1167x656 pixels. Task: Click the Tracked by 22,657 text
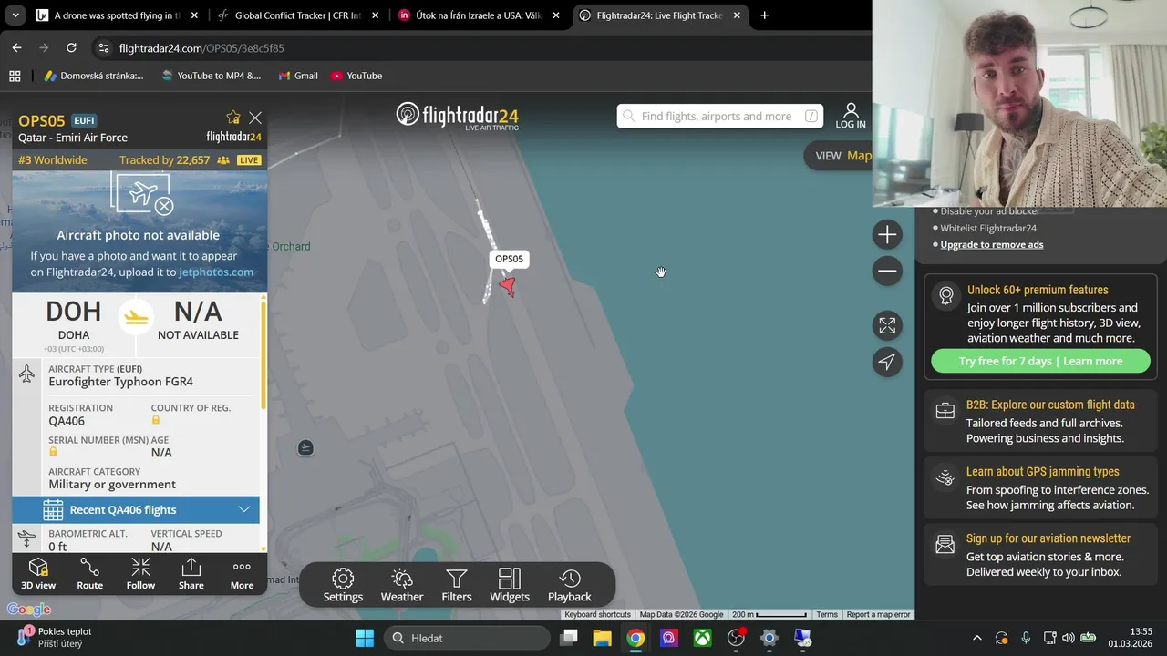pyautogui.click(x=164, y=159)
